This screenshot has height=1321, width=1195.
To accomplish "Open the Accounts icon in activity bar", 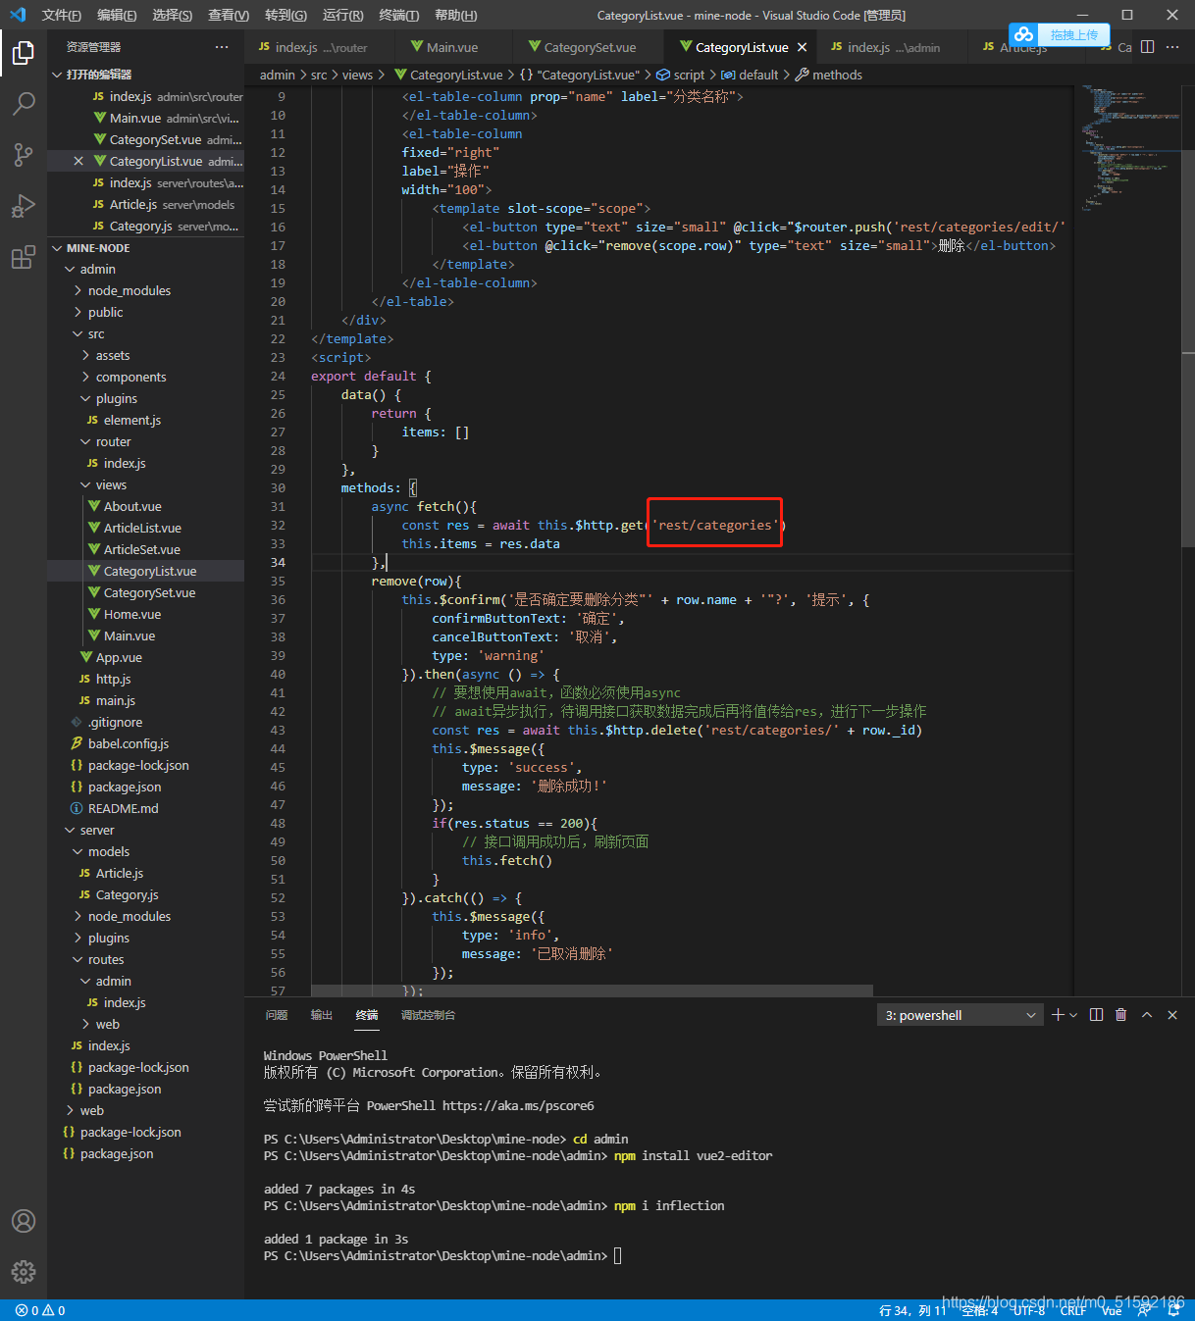I will click(x=24, y=1221).
